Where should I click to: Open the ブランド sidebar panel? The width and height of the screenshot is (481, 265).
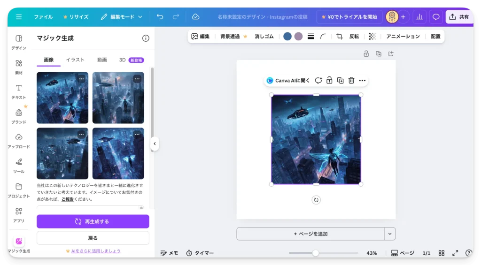pos(19,116)
